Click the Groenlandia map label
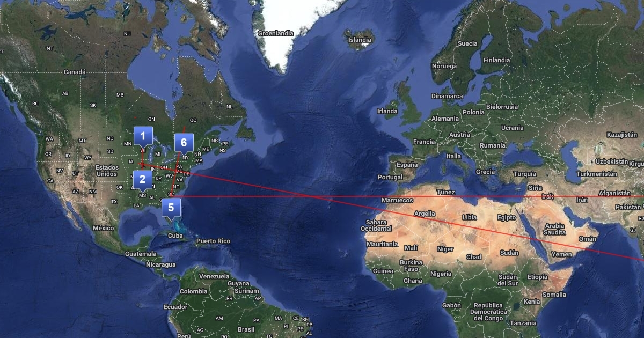 (x=276, y=33)
